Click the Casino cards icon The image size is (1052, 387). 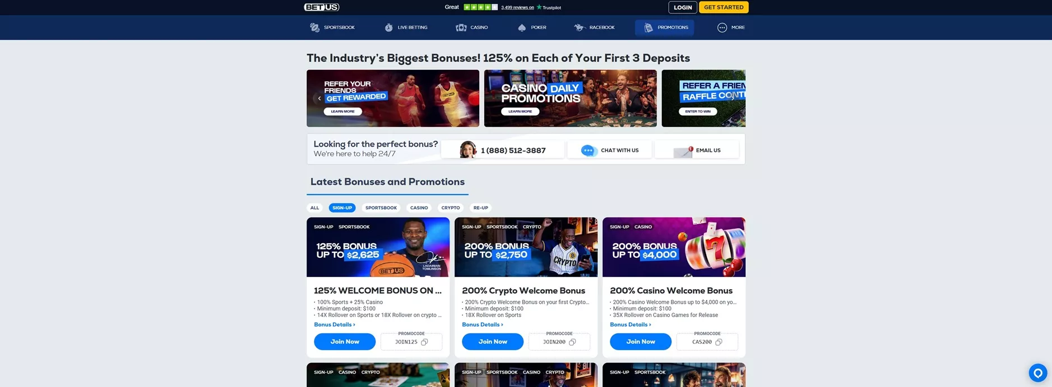[461, 27]
